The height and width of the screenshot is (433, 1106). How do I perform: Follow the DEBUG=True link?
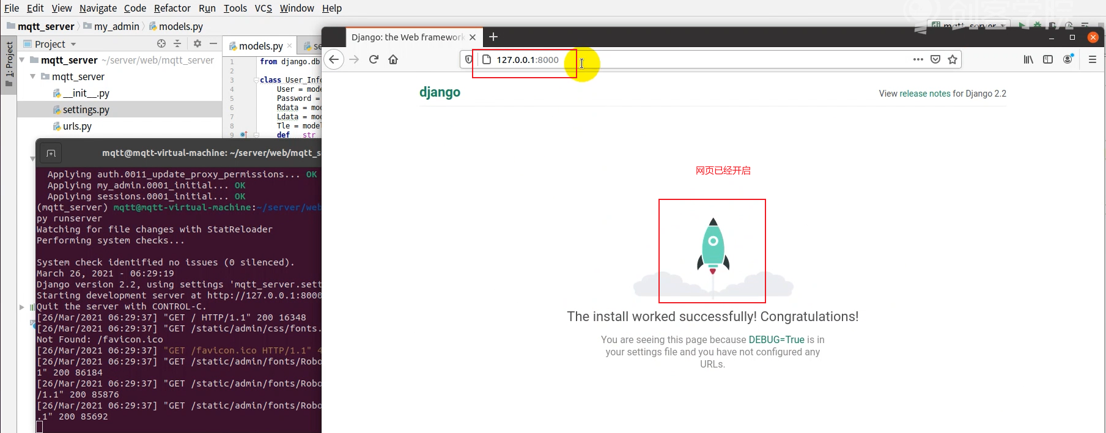tap(776, 339)
